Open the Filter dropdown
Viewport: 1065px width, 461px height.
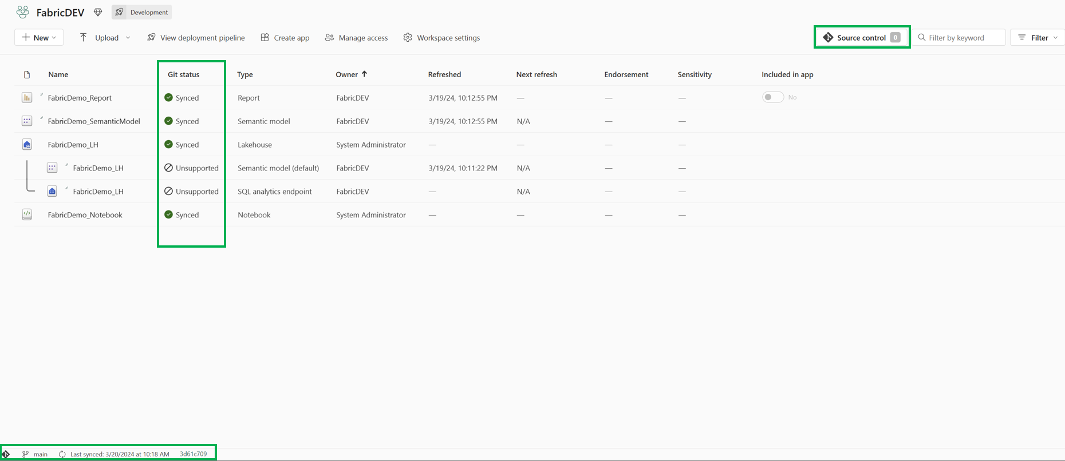point(1038,38)
